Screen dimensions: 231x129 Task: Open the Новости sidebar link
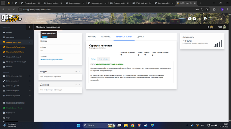9,67
